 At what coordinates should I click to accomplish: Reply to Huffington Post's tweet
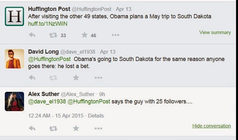click(32, 35)
